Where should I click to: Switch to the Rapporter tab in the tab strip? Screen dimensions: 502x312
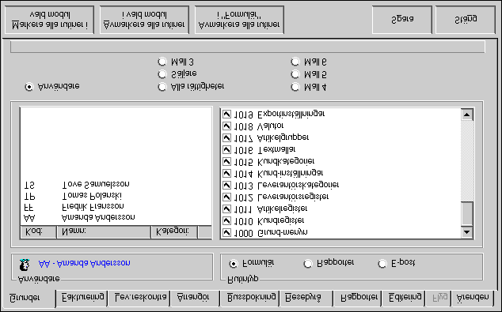[359, 298]
